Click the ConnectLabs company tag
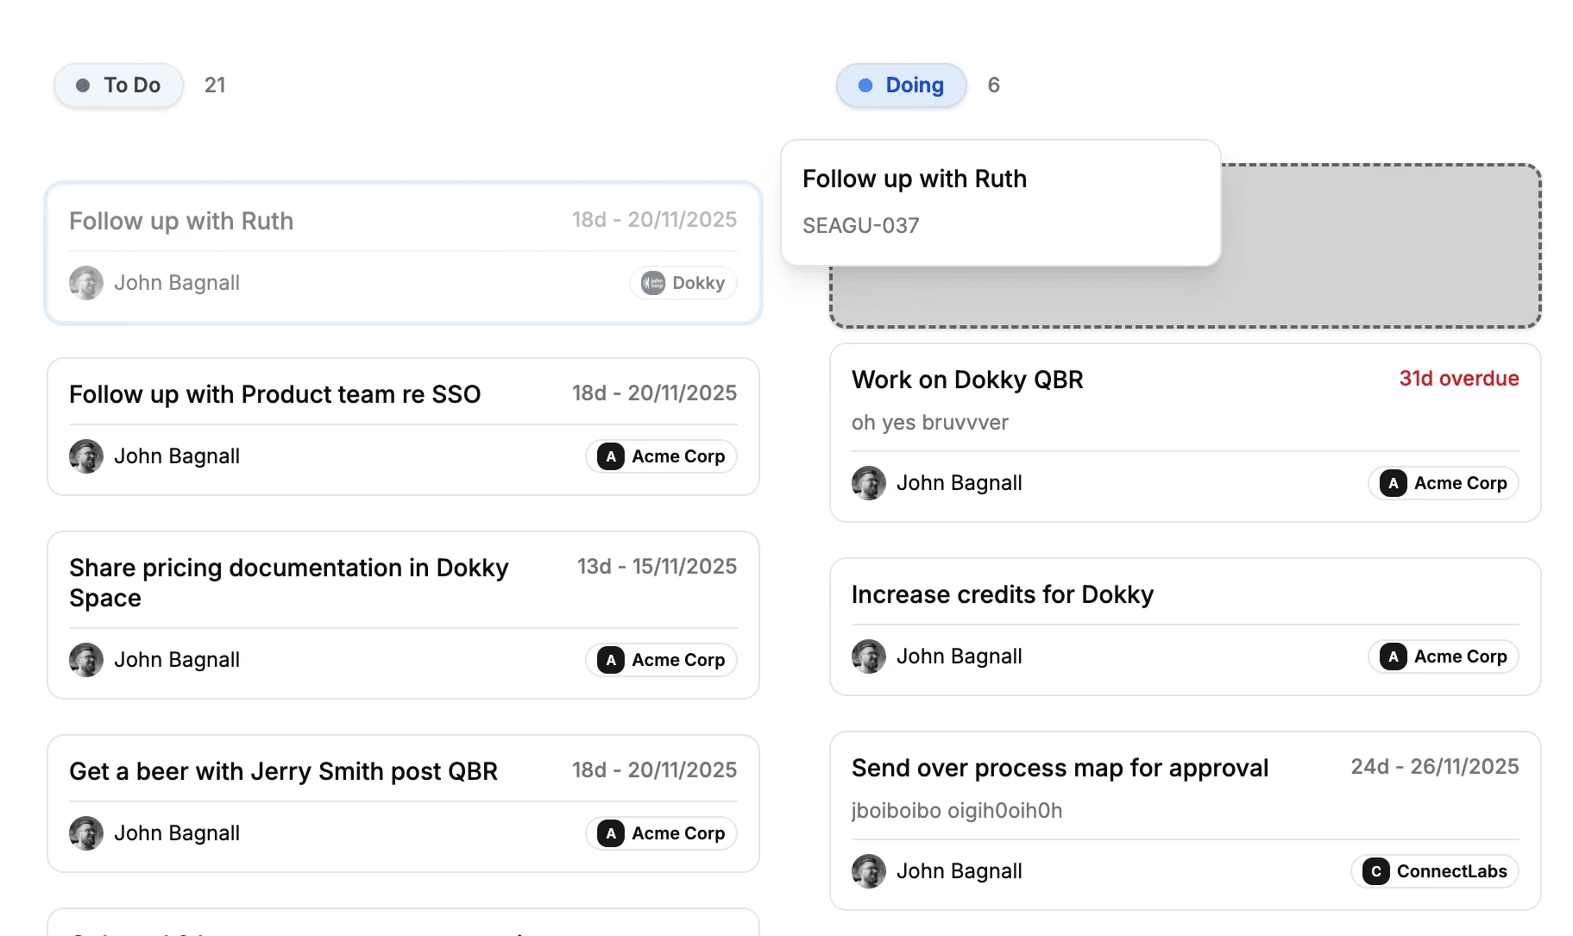Image resolution: width=1573 pixels, height=936 pixels. click(1435, 871)
